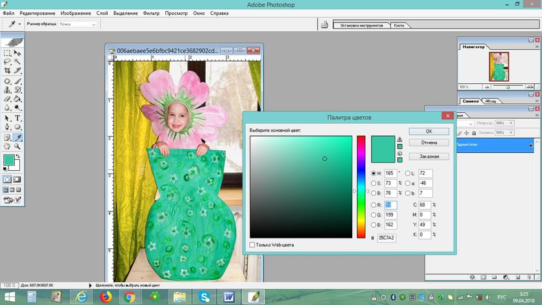Image resolution: width=542 pixels, height=305 pixels.
Task: Select the Healing Brush tool
Action: [x=7, y=81]
